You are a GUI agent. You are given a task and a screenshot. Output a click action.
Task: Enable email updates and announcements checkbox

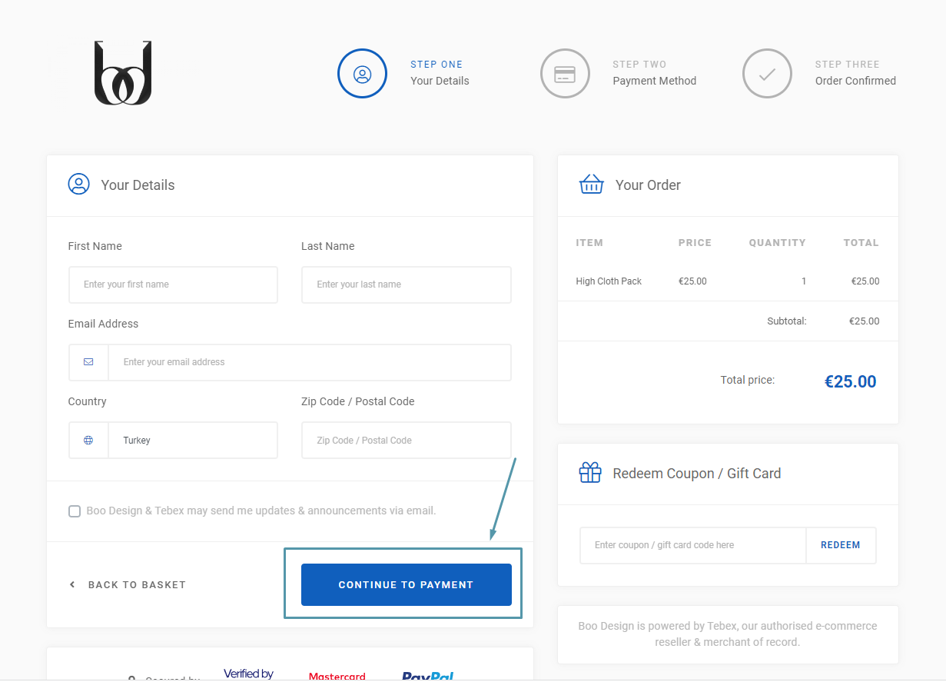pos(75,511)
